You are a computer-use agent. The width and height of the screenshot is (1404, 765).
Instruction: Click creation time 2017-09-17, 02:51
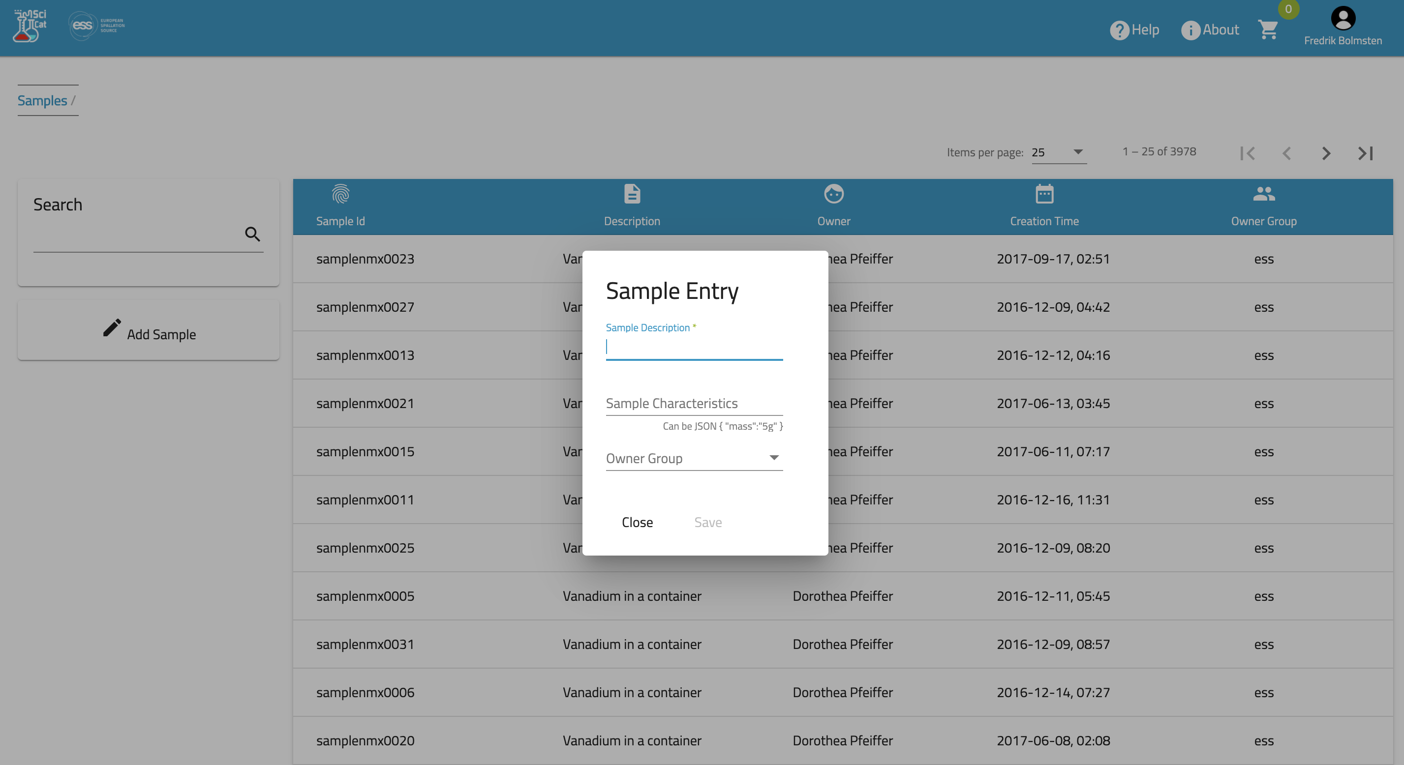[x=1053, y=259]
